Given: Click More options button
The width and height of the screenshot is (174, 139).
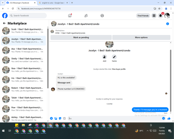Looking at the screenshot, I should 141,38.
